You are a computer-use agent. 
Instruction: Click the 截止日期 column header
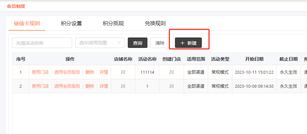coord(288,59)
